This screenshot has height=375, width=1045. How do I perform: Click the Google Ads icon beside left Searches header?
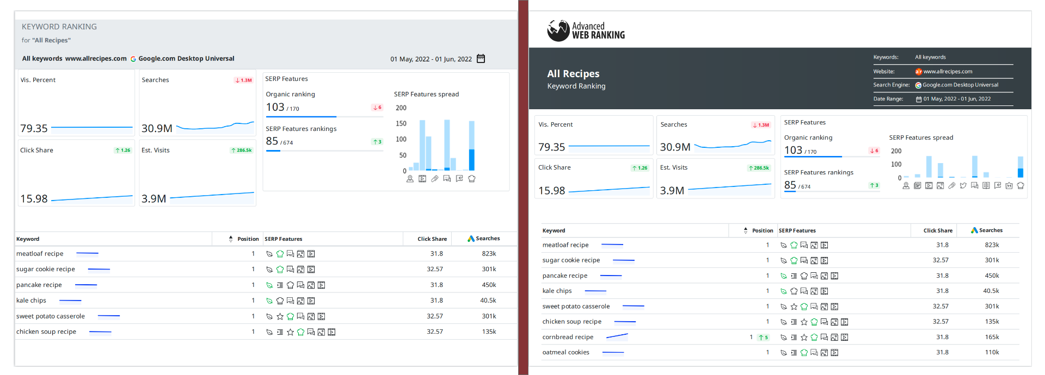pos(471,239)
